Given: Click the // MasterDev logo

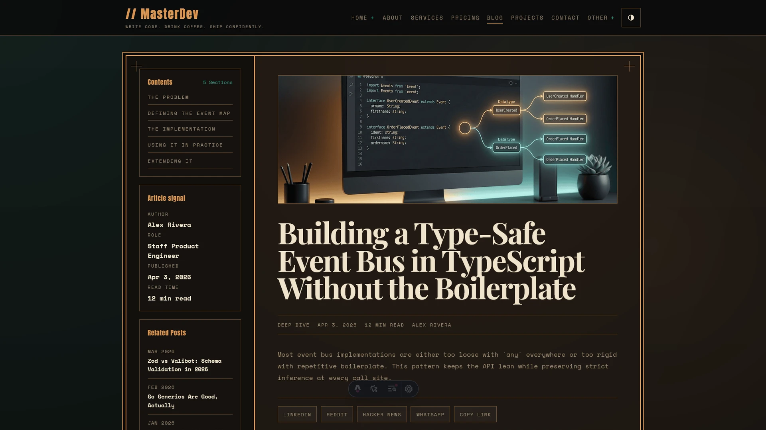Looking at the screenshot, I should click(x=162, y=14).
